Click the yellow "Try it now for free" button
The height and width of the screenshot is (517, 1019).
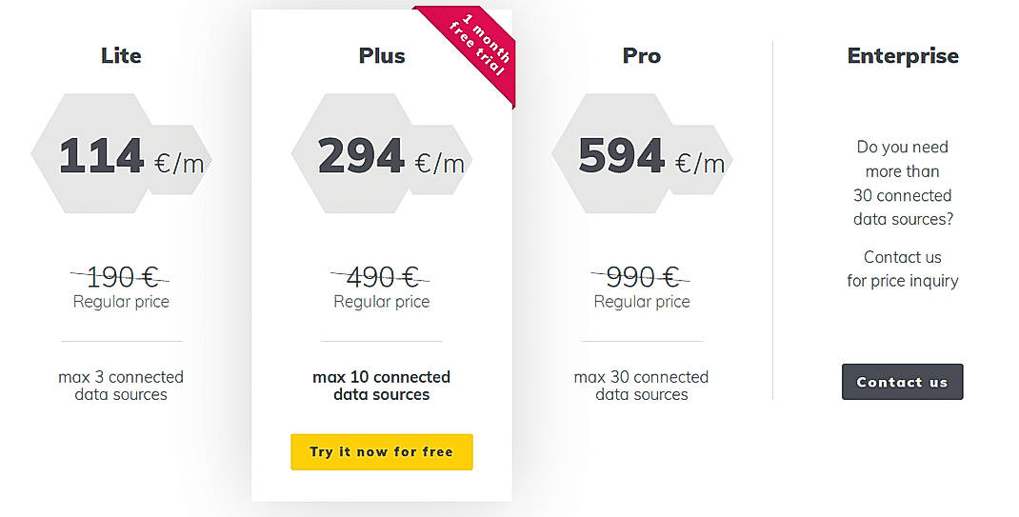381,452
